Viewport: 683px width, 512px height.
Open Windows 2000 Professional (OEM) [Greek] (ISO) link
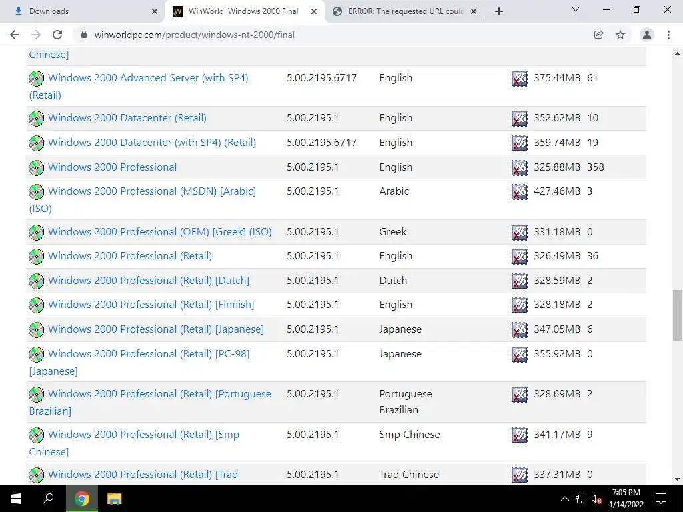click(x=160, y=231)
